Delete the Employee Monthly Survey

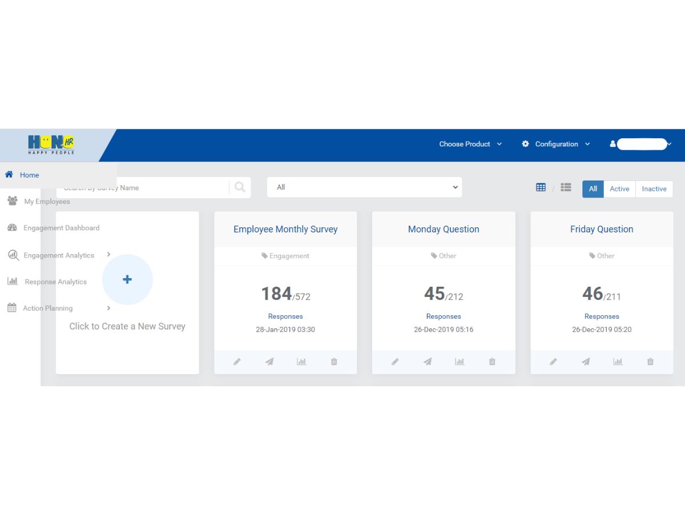[x=334, y=362]
